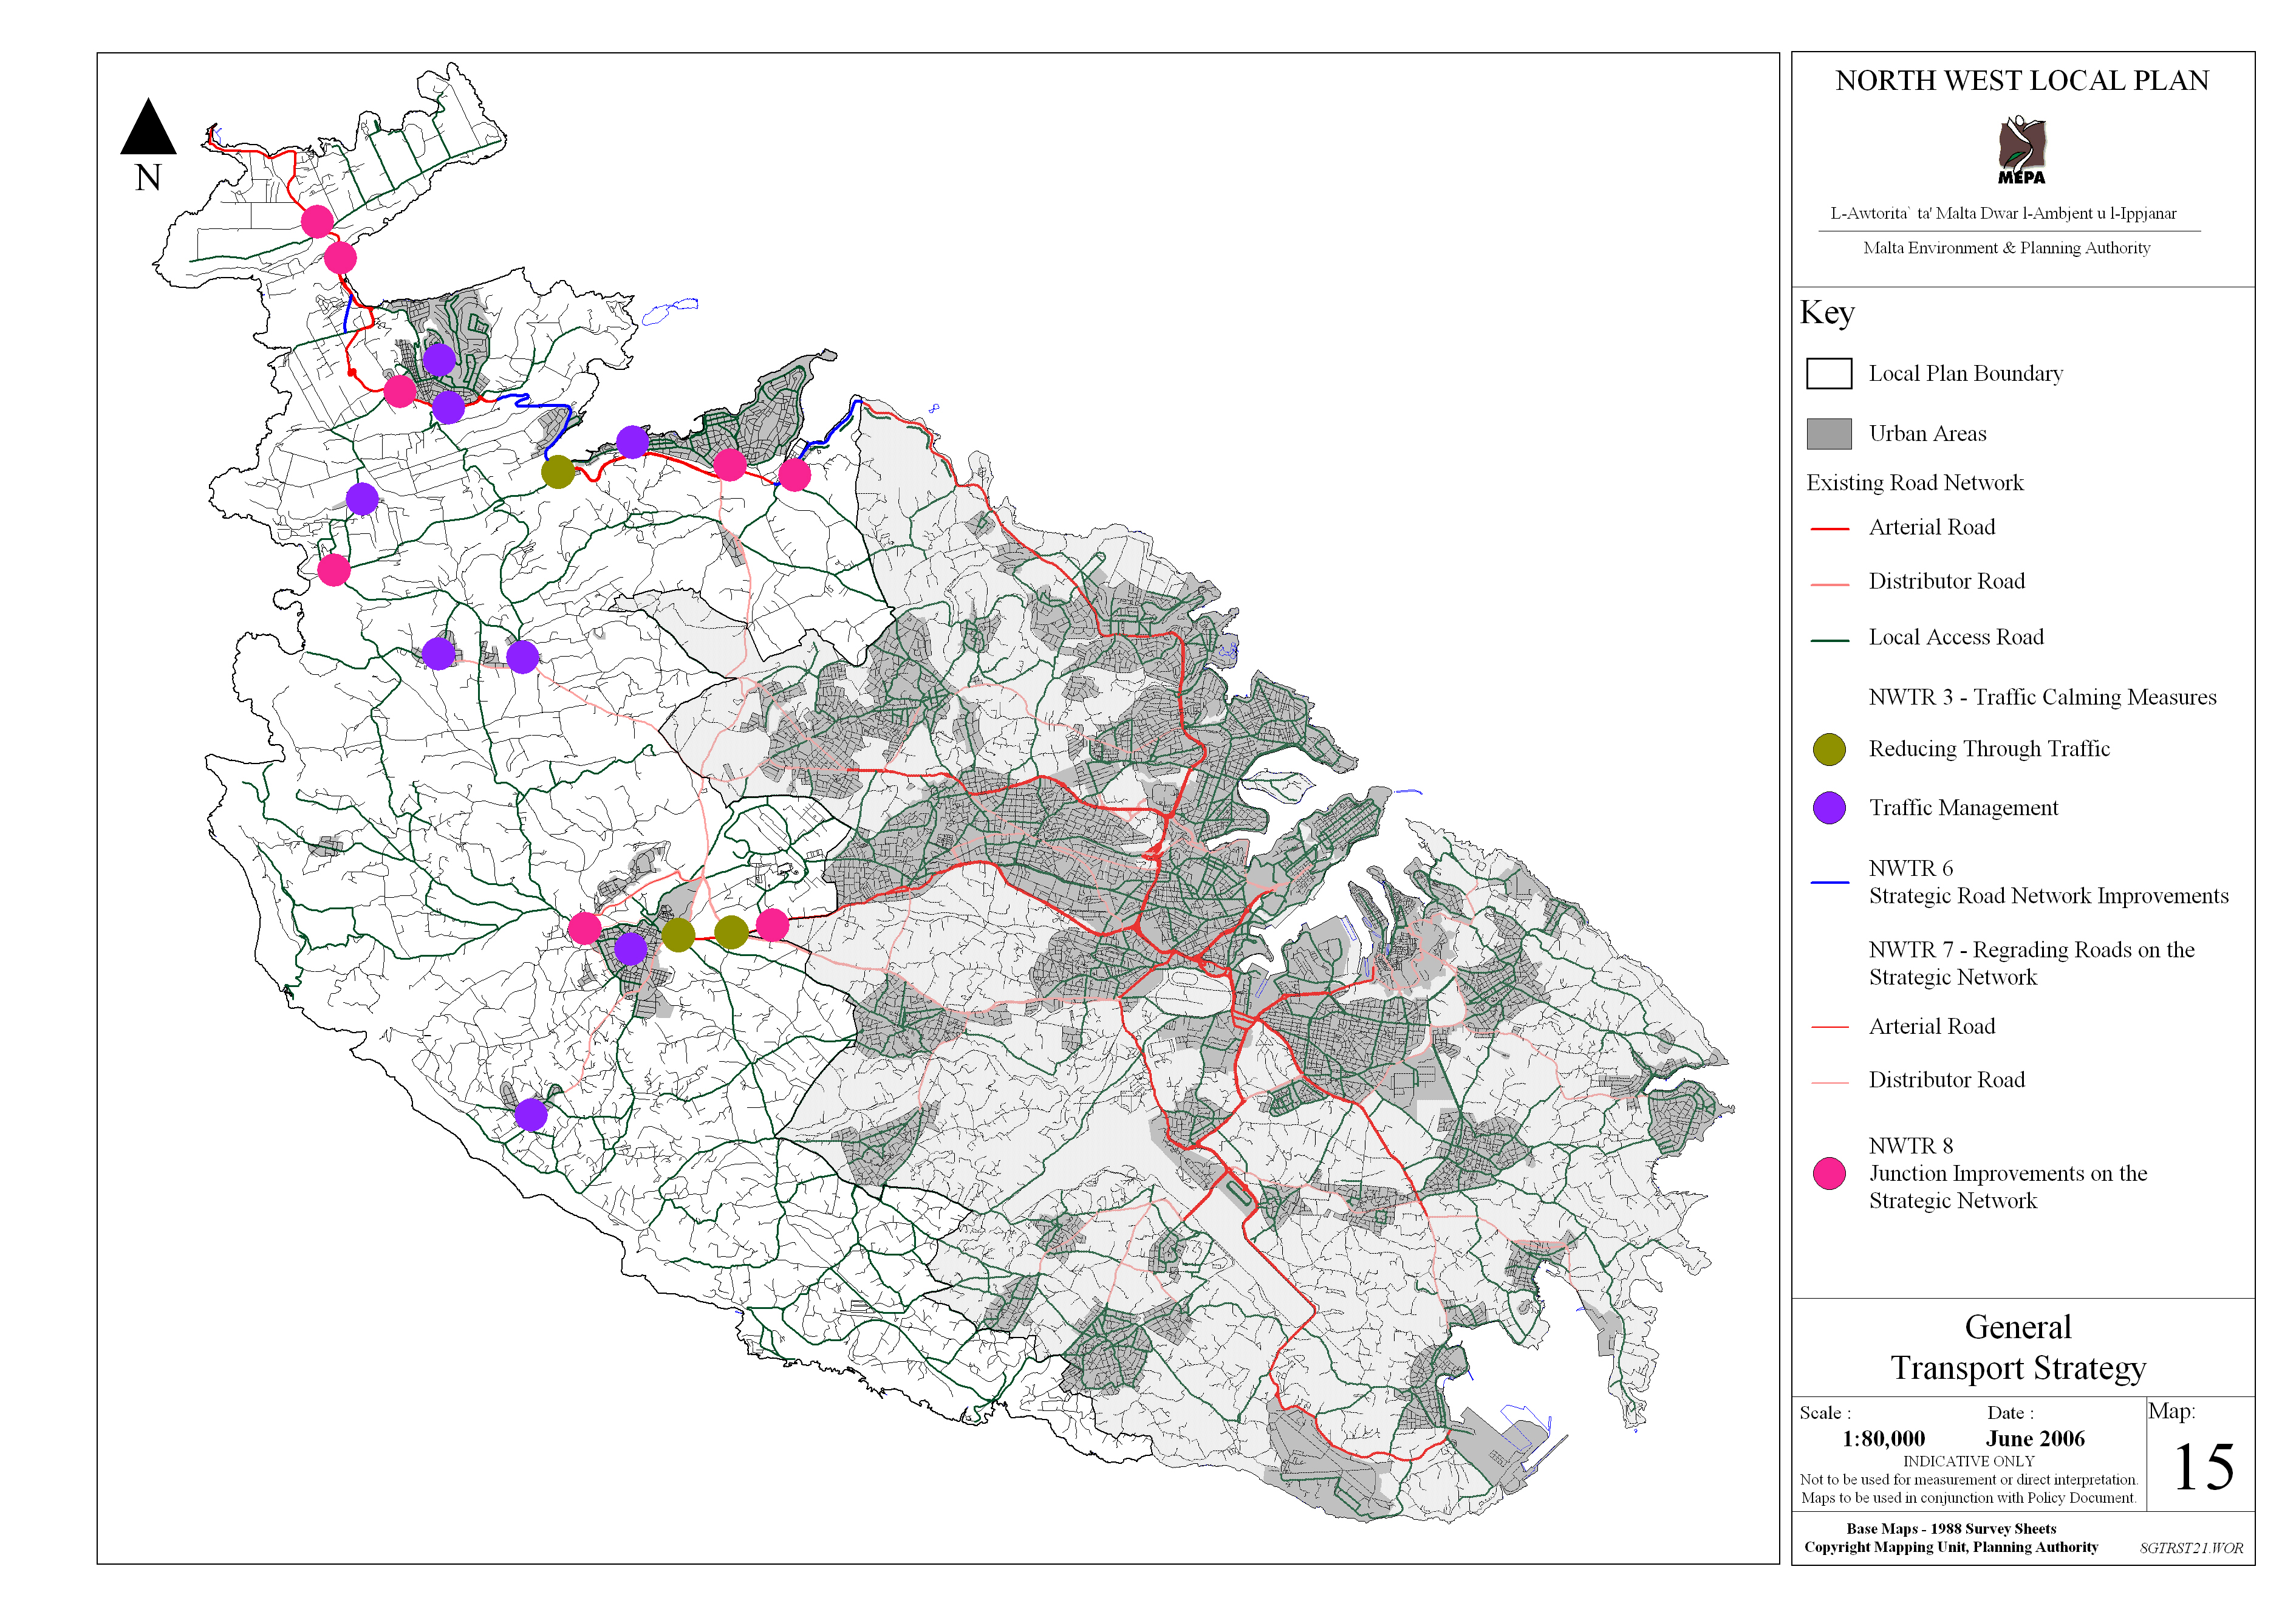Click the scale value '1:80,000'
This screenshot has height=1623, width=2296.
[x=1883, y=1439]
